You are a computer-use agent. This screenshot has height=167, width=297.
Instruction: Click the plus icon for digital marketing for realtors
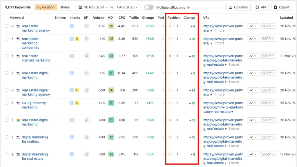pyautogui.click(x=12, y=137)
